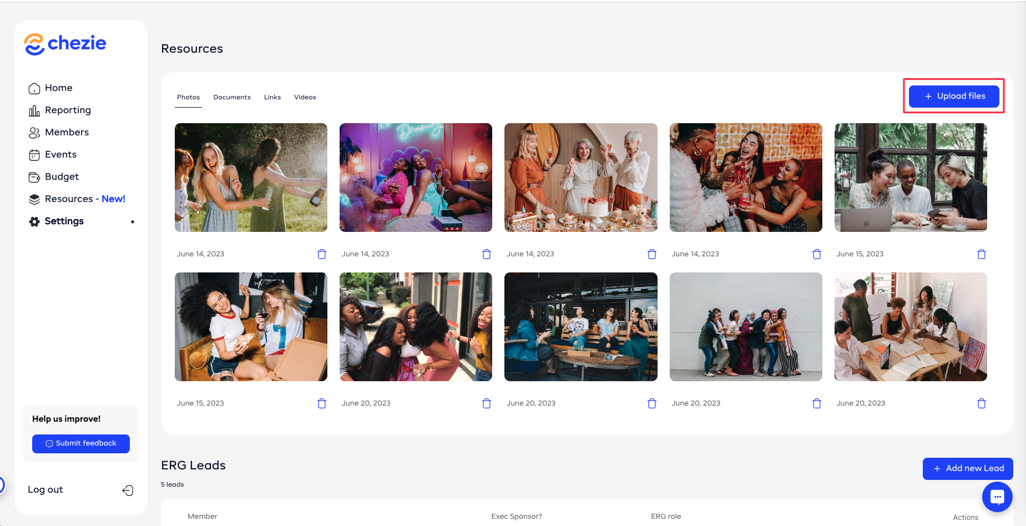
Task: Open the photo of women spraying champagne
Action: [251, 178]
